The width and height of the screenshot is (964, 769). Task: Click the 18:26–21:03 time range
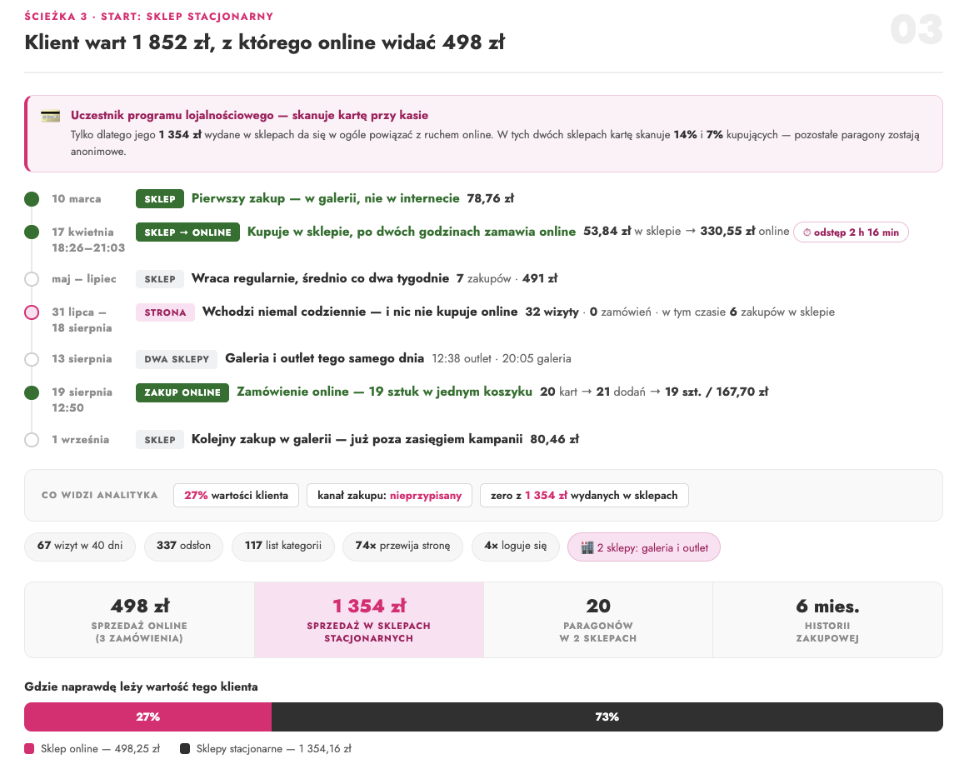[x=88, y=247]
